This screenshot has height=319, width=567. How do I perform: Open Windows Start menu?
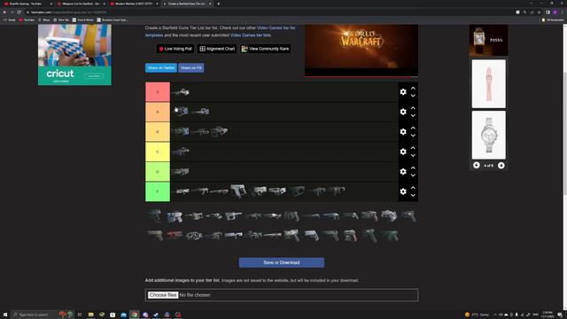coord(5,315)
